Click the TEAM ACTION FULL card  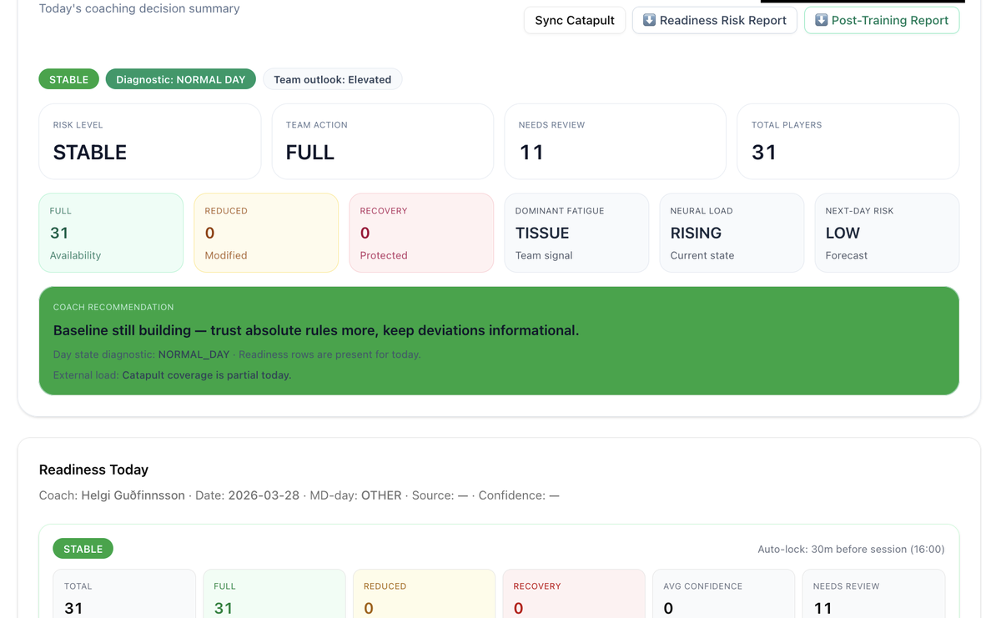click(382, 141)
